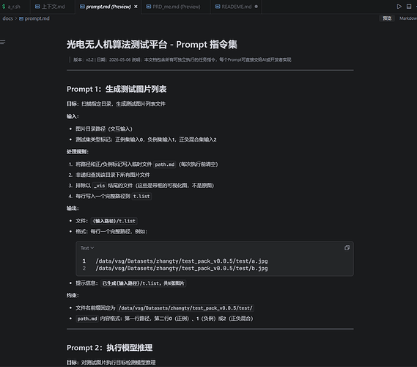
Task: Click the prompt.md breadcrumb
Action: [37, 18]
